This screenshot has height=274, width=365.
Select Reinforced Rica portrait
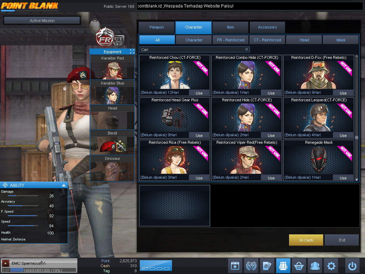(175, 159)
